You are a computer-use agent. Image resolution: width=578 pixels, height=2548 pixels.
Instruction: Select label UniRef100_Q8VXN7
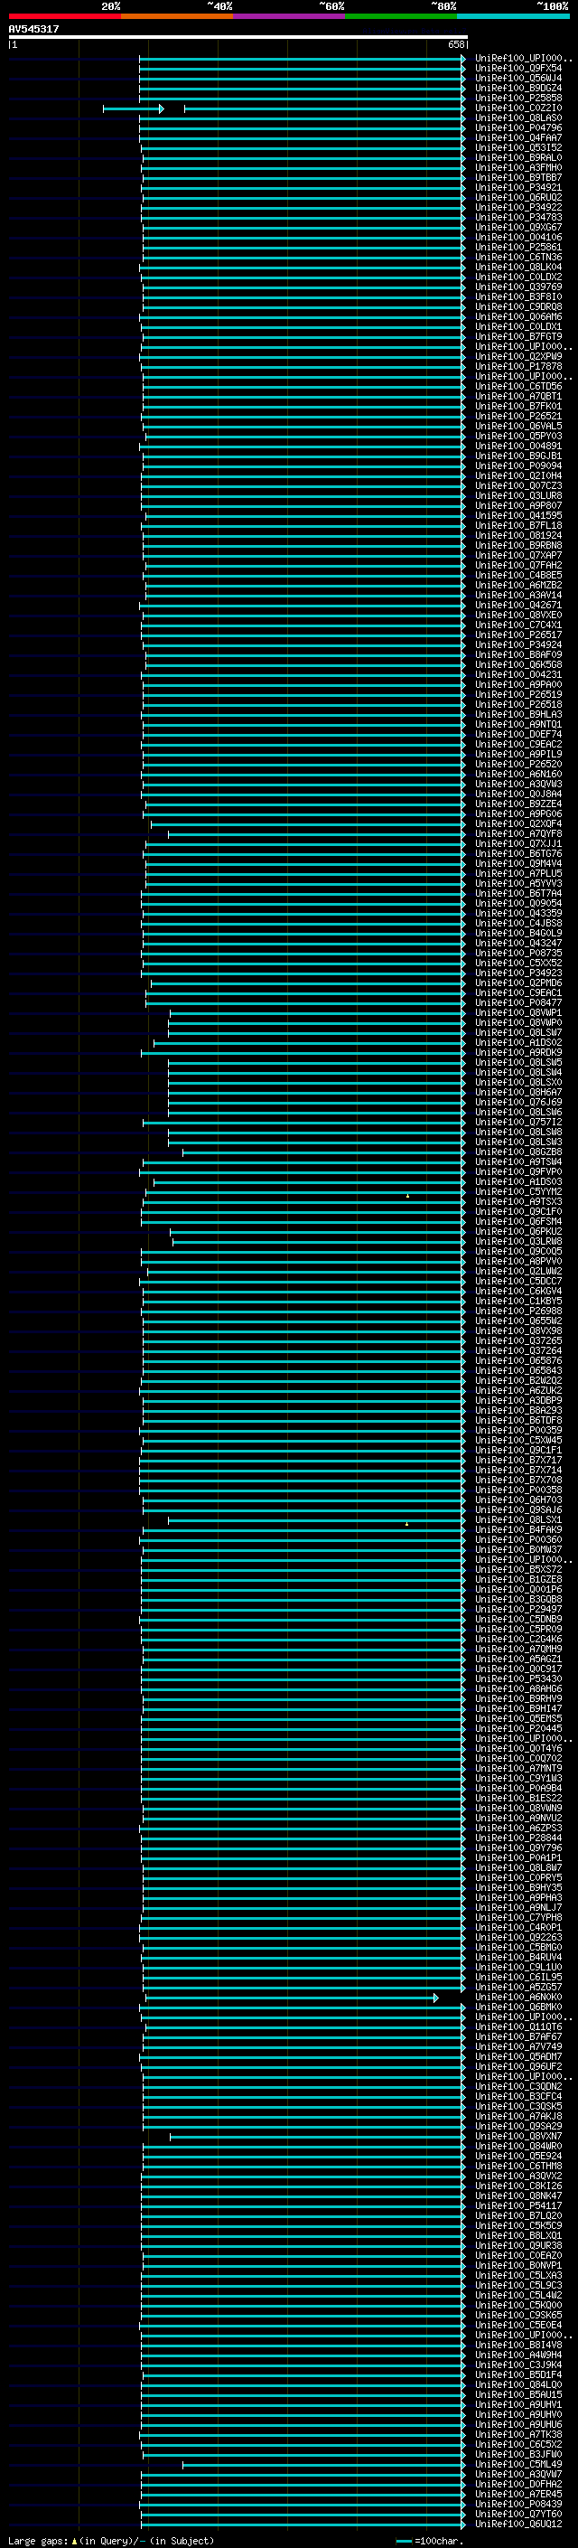[517, 2137]
